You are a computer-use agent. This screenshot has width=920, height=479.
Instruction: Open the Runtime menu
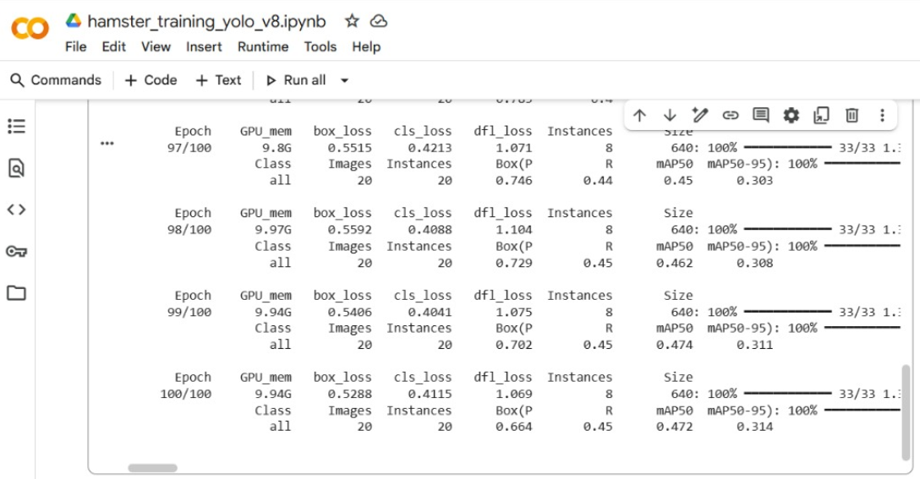pyautogui.click(x=263, y=47)
